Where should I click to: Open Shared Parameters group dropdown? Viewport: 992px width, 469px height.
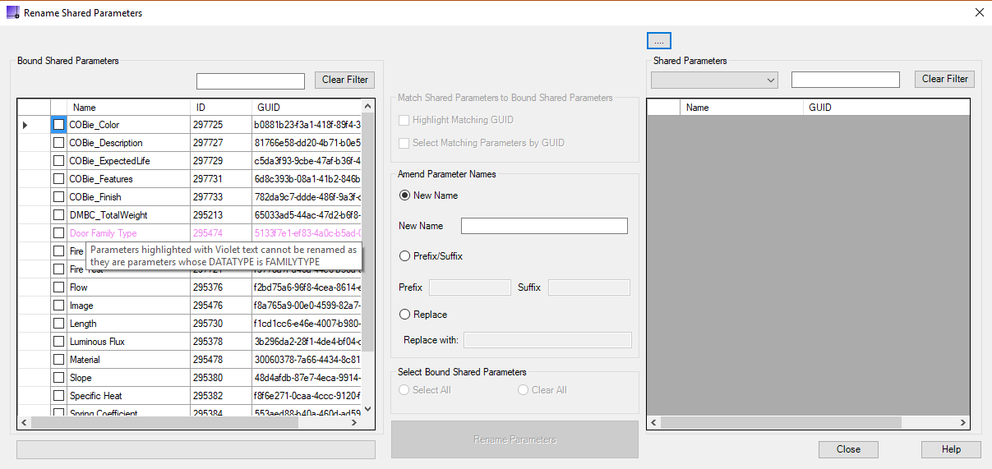pyautogui.click(x=714, y=80)
